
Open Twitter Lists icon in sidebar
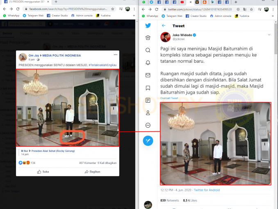pos(148,100)
